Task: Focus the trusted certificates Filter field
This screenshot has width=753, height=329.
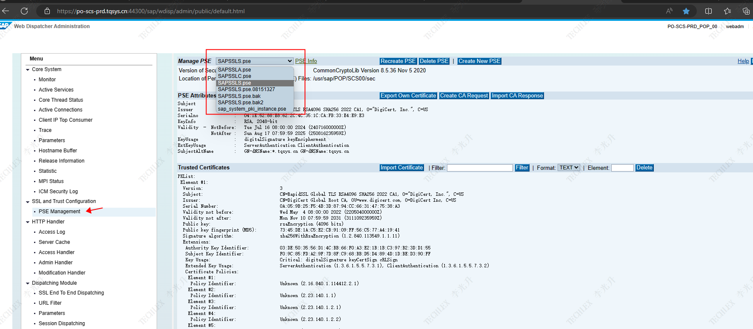Action: click(480, 168)
